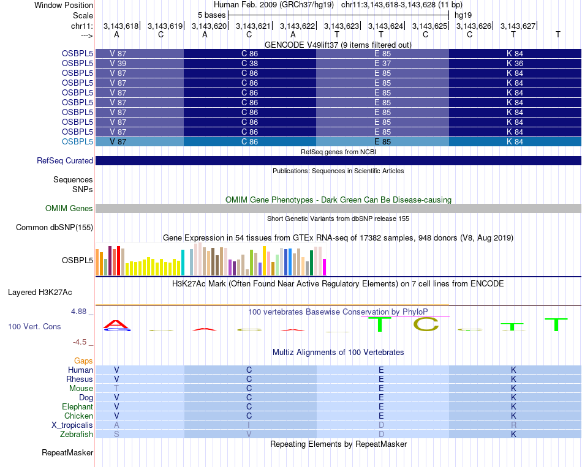
Task: Open the GTEx Gene Expression track title
Action: coord(338,237)
